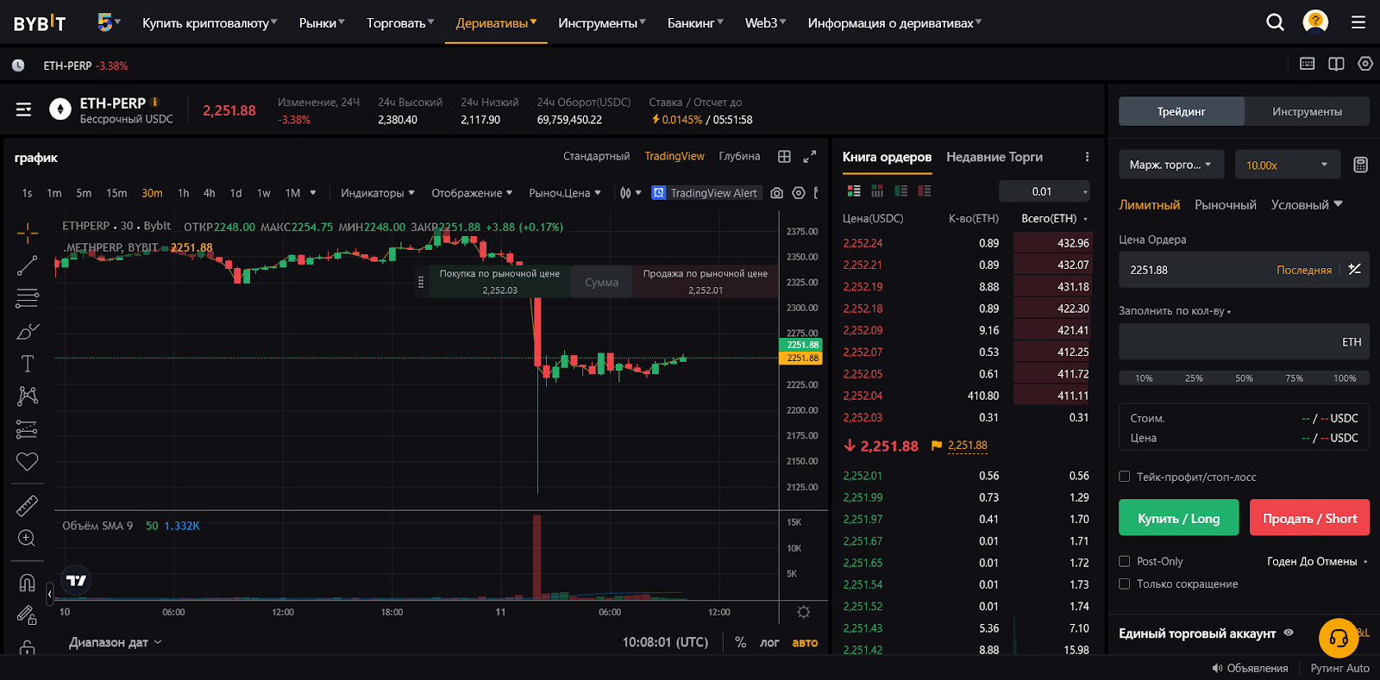Select the 1h chart timeframe
1380x680 pixels.
(x=183, y=193)
